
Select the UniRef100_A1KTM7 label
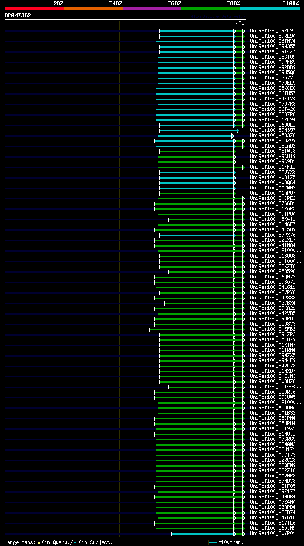pos(273,345)
